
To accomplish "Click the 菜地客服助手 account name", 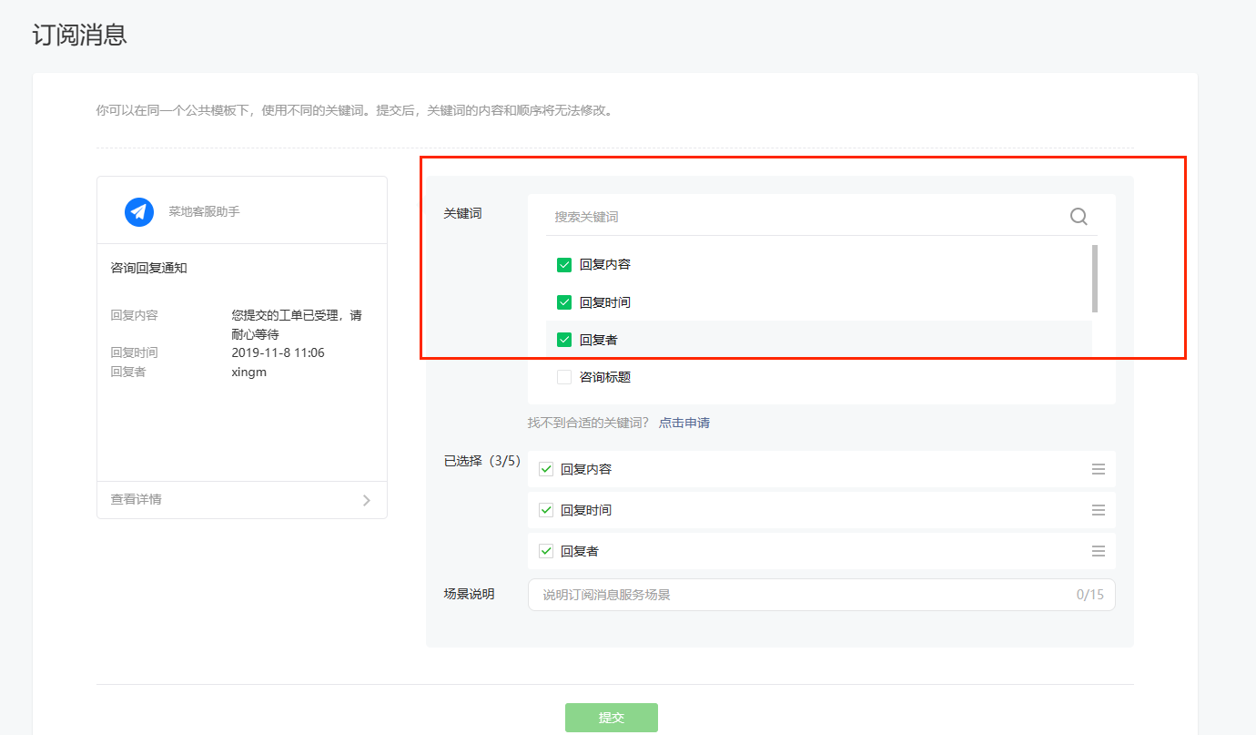I will [x=204, y=211].
